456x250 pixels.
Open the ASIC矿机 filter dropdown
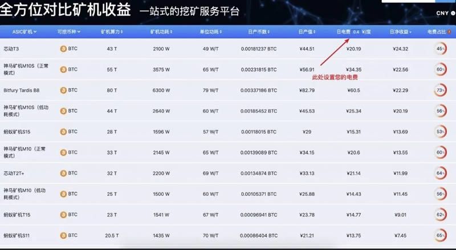(x=25, y=32)
